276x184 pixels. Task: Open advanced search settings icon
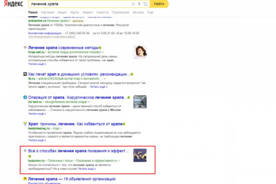coord(146,4)
